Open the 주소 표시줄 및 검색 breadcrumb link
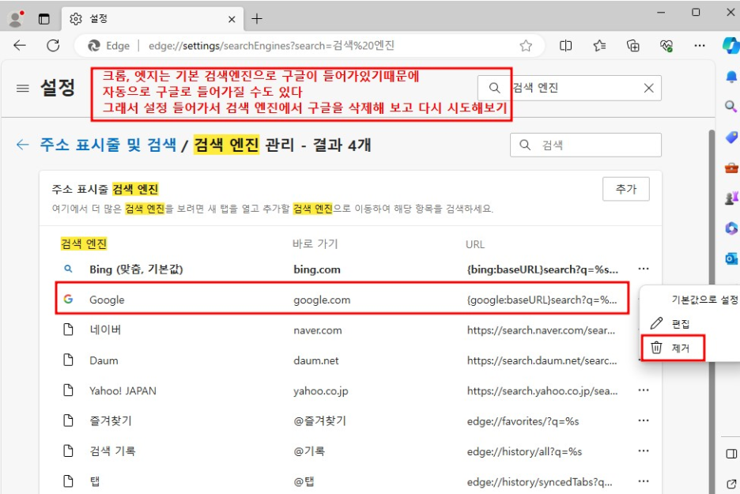Image resolution: width=740 pixels, height=494 pixels. pyautogui.click(x=108, y=145)
